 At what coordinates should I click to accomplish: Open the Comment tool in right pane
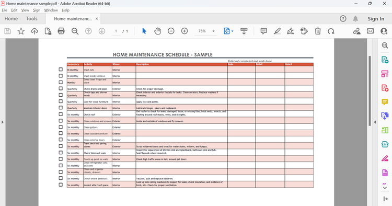pos(385,102)
